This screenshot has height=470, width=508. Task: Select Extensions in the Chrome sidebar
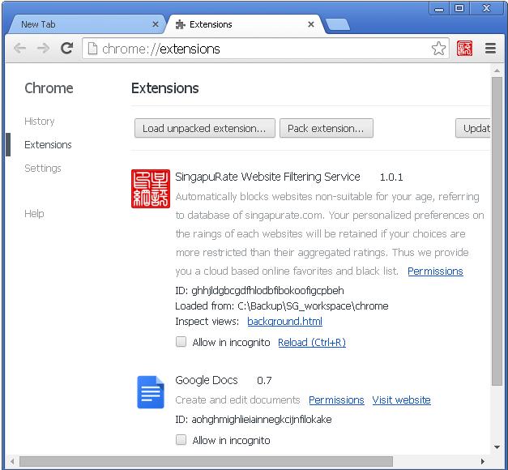[x=48, y=144]
